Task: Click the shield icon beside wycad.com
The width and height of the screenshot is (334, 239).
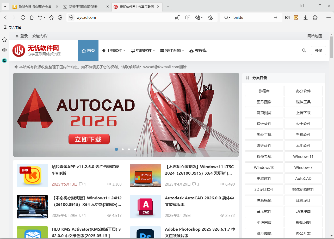Action: click(x=71, y=17)
